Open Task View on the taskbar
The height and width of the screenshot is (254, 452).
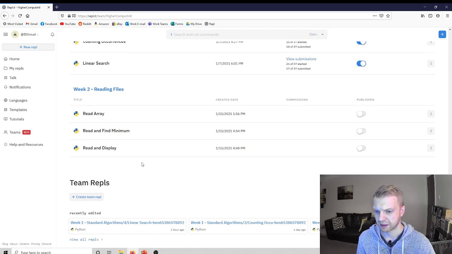click(109, 252)
